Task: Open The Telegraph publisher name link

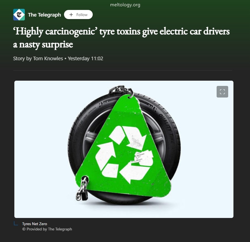Action: [44, 15]
